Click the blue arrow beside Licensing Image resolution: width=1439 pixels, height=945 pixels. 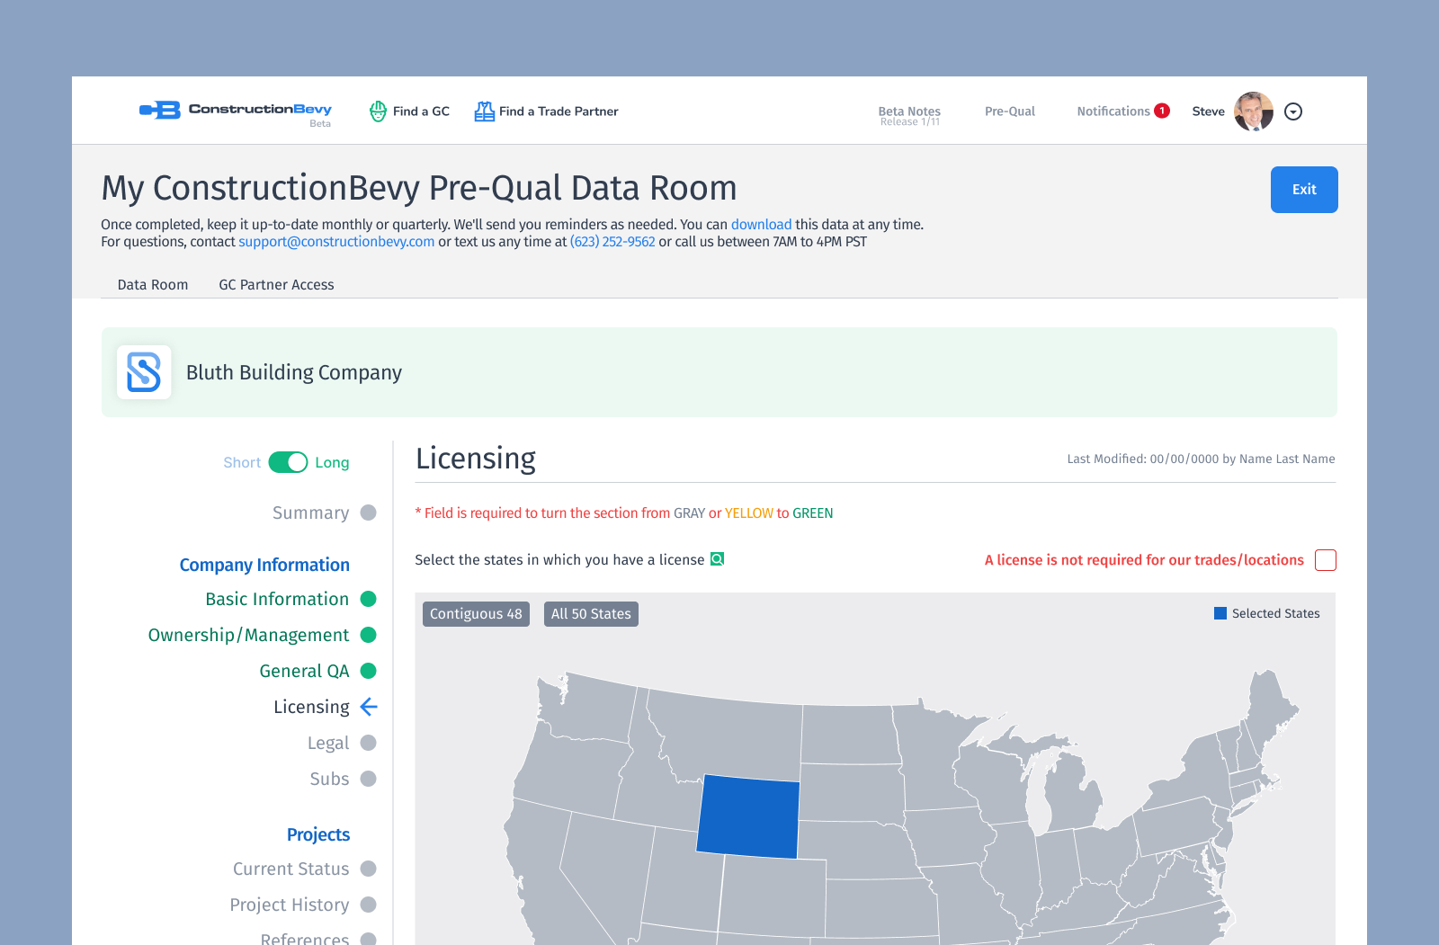click(x=369, y=707)
